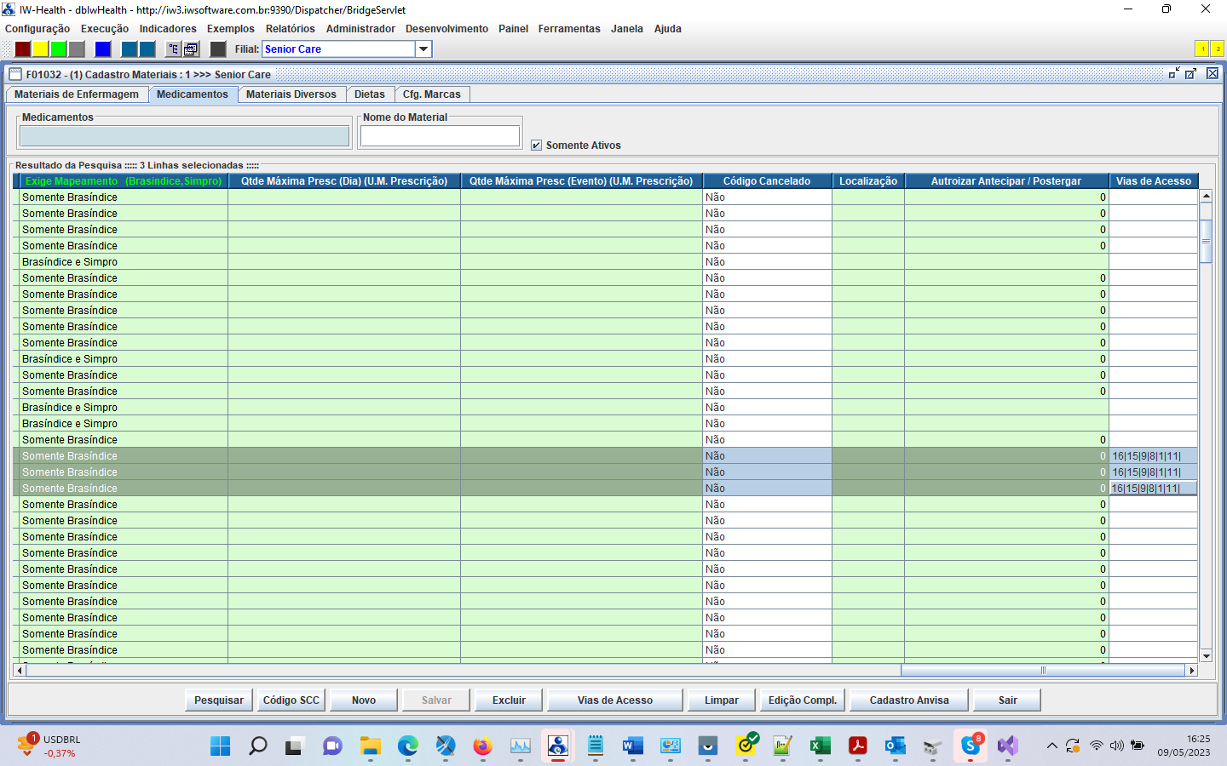Click Qtde Máxima Presc (Evento) column header
This screenshot has height=766, width=1227.
[581, 181]
